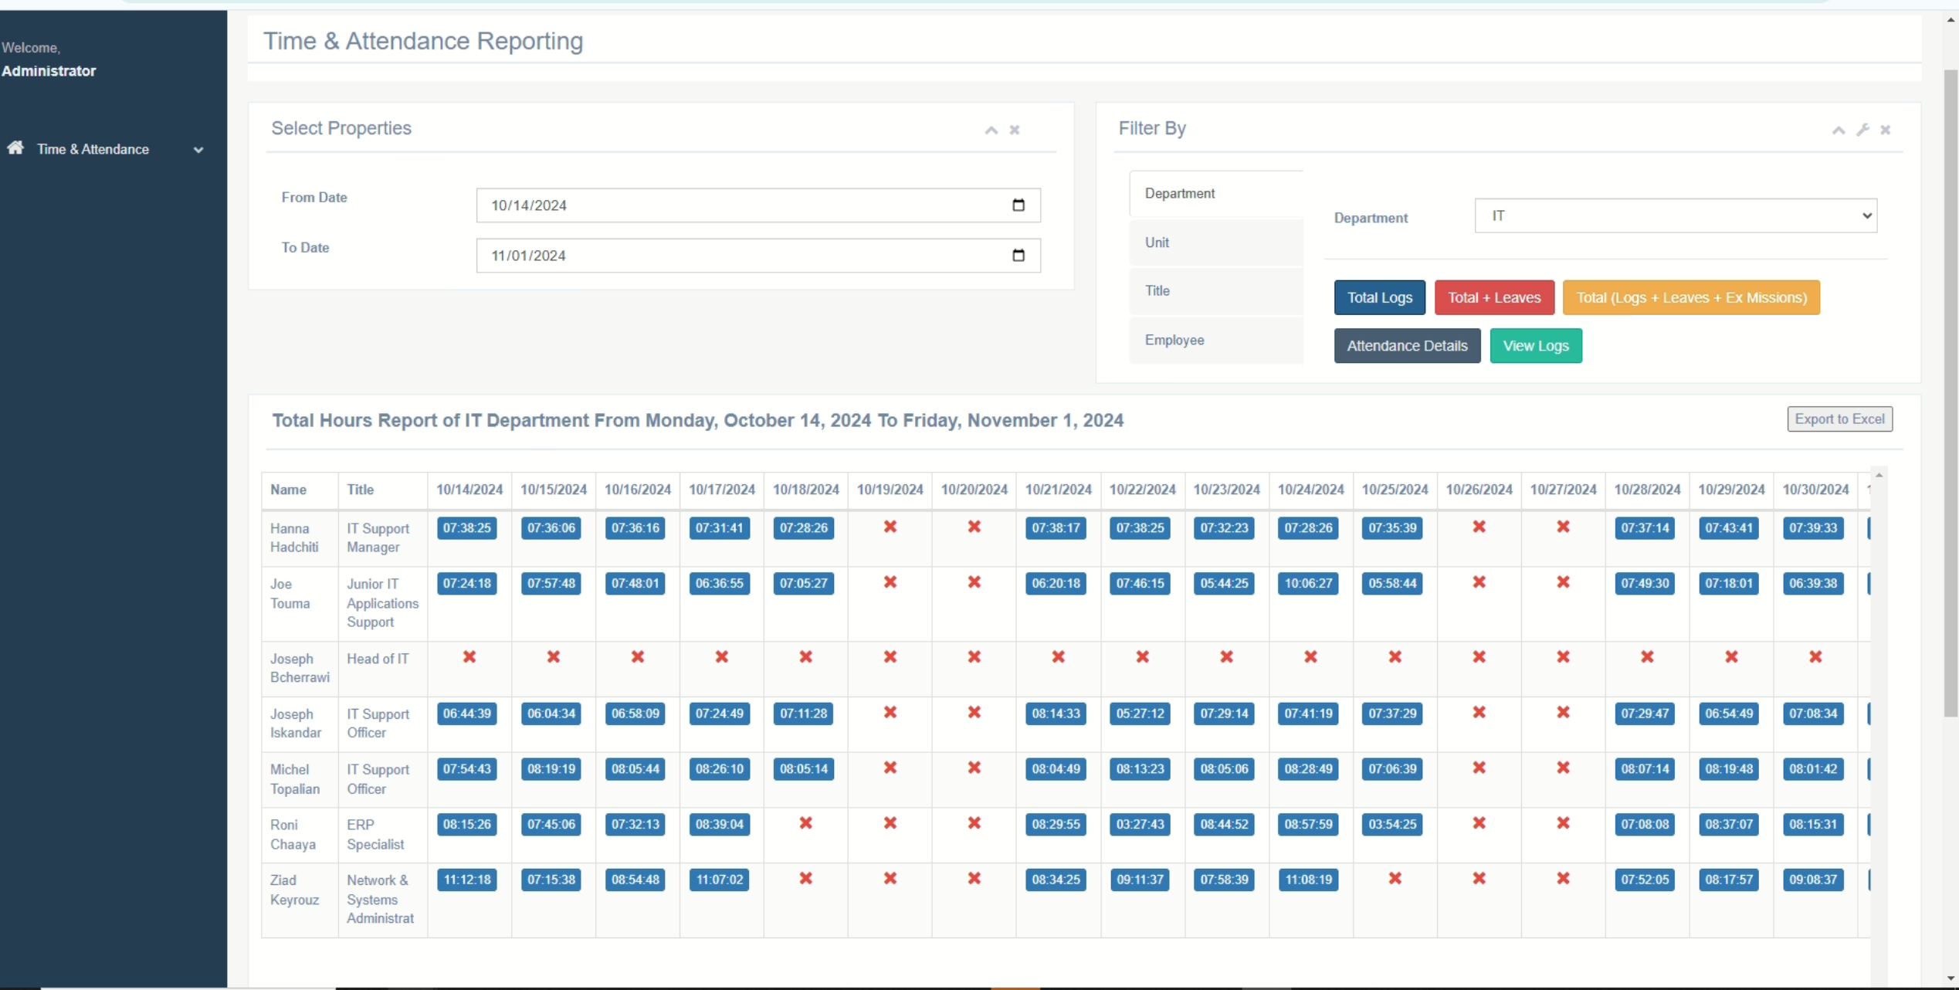Click Hanna Hadchiti's 10/14/2024 hours badge
Image resolution: width=1959 pixels, height=990 pixels.
click(466, 528)
